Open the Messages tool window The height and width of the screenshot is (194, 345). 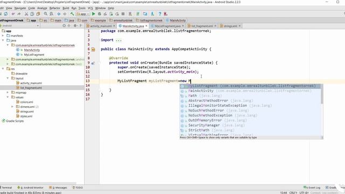coord(58,188)
